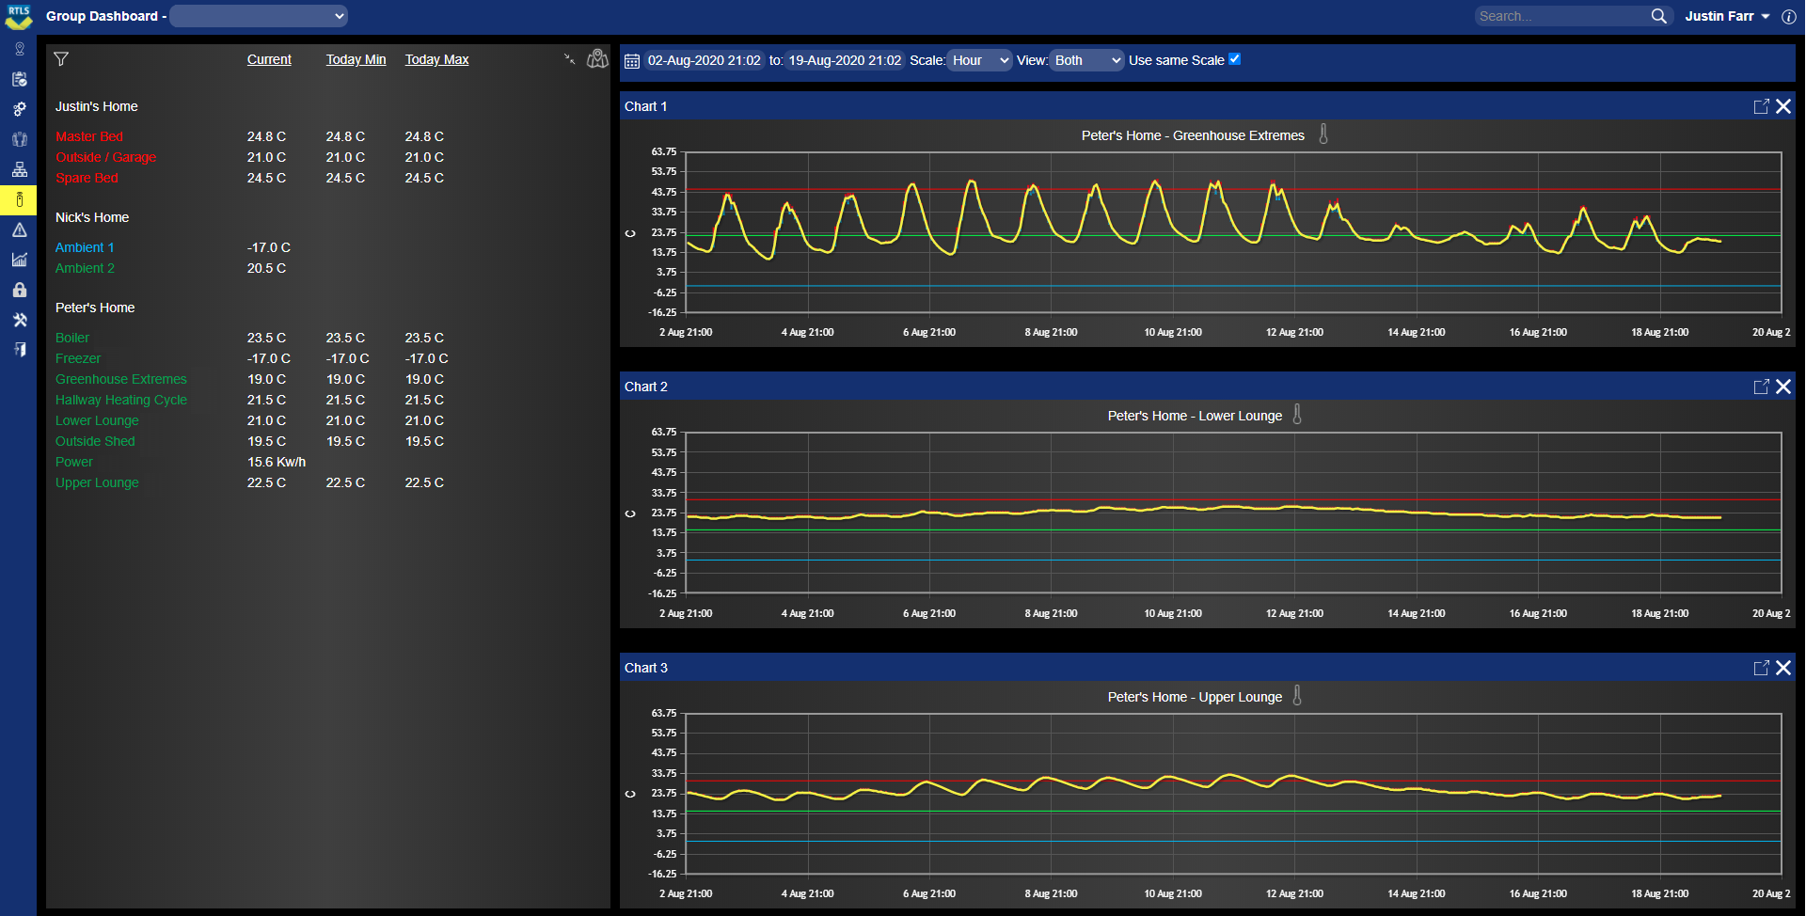Click the logout door icon at sidebar bottom
1806x916 pixels.
click(x=20, y=349)
